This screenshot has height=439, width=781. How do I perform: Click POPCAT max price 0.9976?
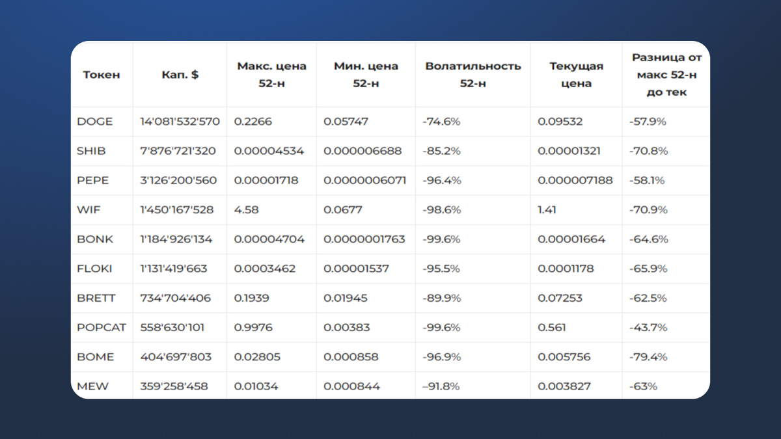[x=253, y=327]
